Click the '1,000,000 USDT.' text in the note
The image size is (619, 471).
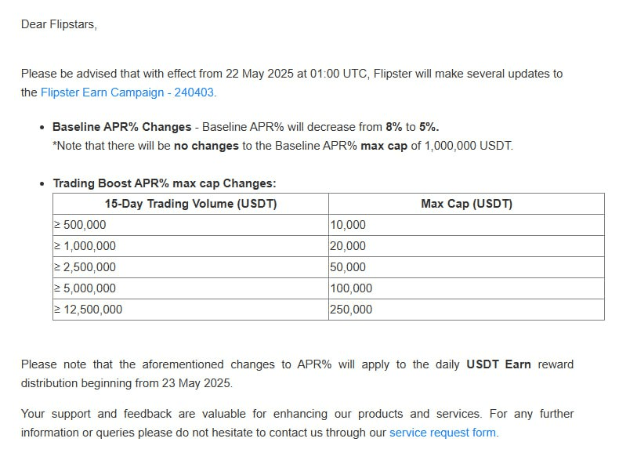[x=469, y=146]
